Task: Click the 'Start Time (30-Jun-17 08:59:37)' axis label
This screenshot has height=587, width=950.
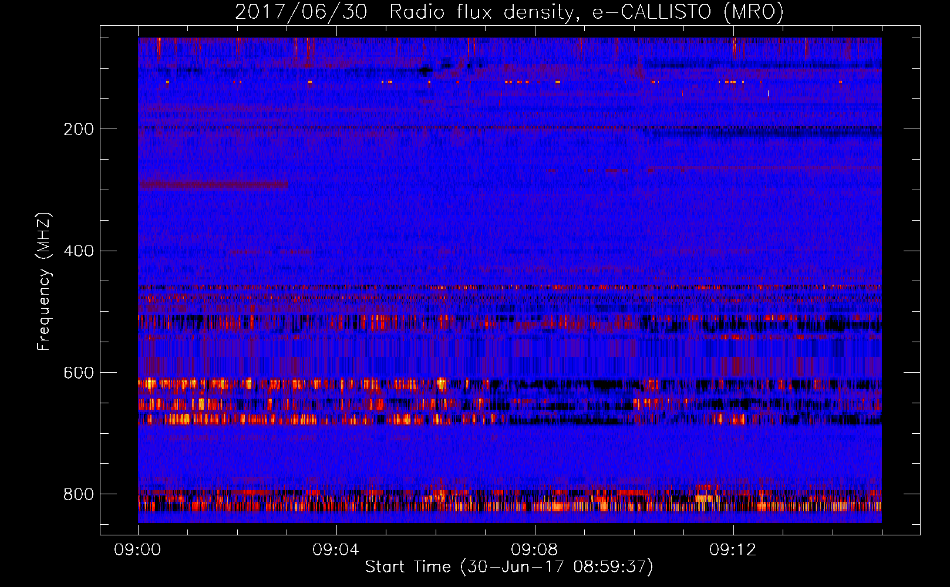Action: pos(509,567)
